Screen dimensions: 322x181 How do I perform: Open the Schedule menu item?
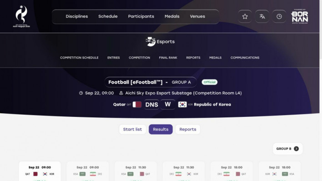tap(108, 16)
